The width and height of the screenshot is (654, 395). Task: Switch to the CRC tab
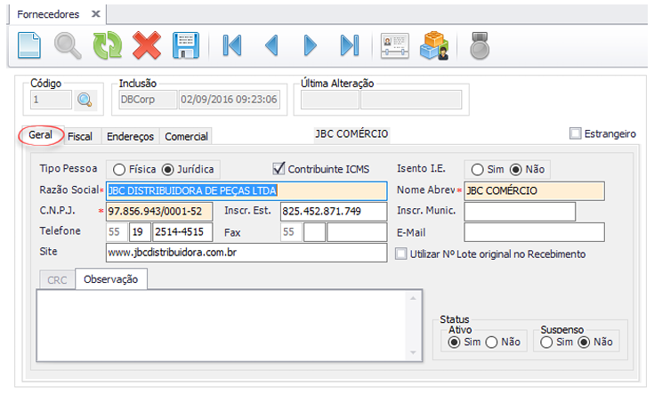point(57,279)
